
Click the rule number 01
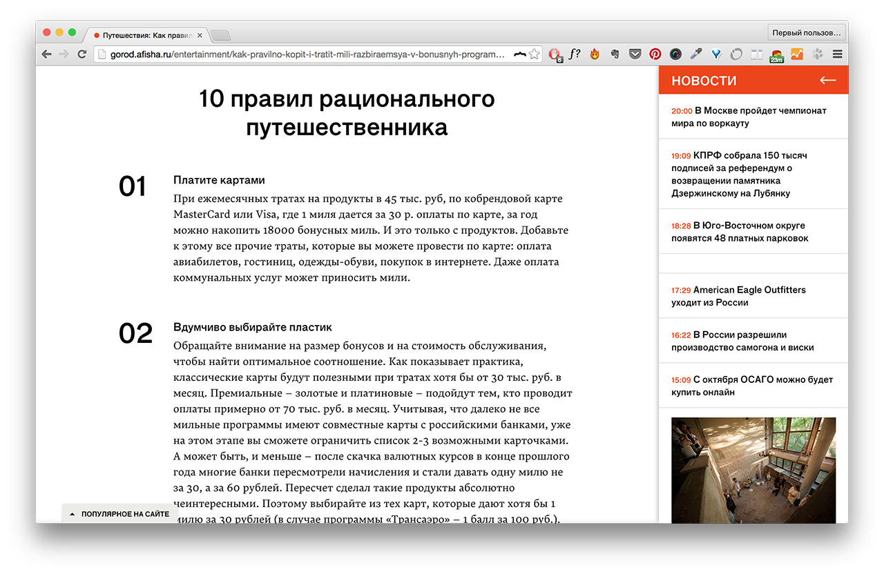(133, 186)
